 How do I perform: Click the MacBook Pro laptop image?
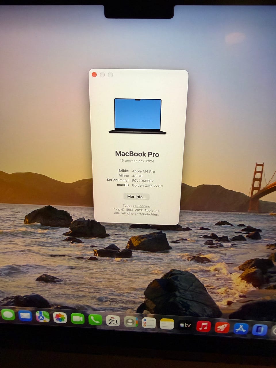click(137, 116)
